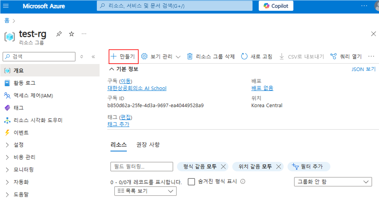Click 필터 추가 to add a filter

(309, 166)
